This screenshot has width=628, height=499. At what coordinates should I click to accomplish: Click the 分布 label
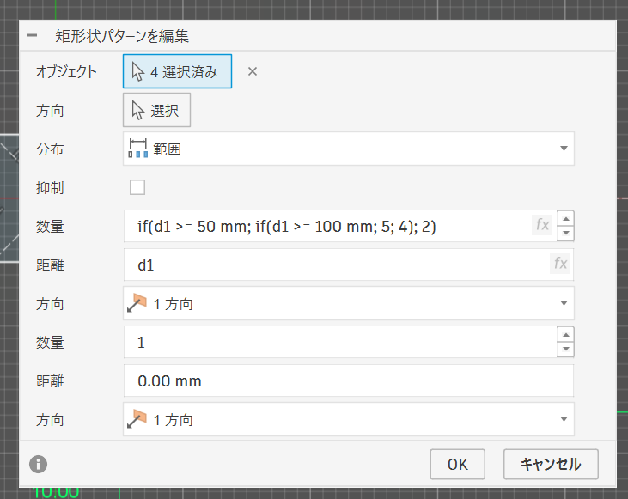click(50, 149)
